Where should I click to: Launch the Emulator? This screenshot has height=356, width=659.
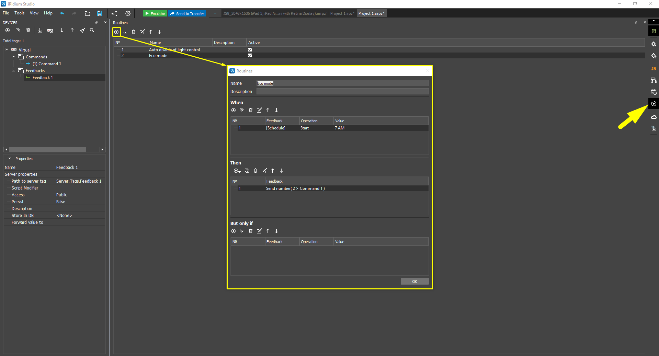[155, 13]
